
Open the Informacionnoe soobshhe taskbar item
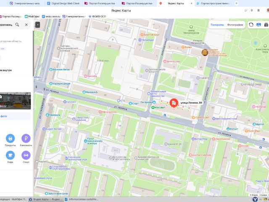(82, 199)
